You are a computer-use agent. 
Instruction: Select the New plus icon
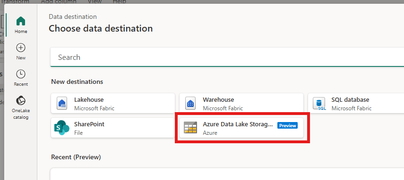(x=21, y=48)
